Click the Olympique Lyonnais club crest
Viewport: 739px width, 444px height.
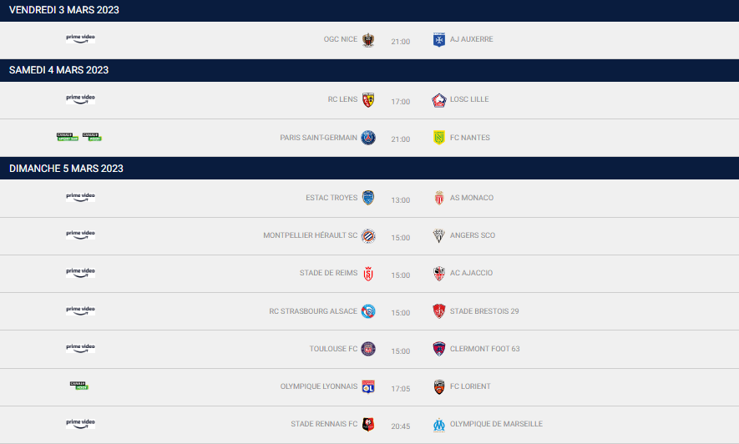tap(368, 386)
